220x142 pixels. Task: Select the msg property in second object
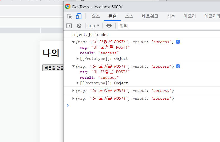pyautogui.click(x=83, y=72)
